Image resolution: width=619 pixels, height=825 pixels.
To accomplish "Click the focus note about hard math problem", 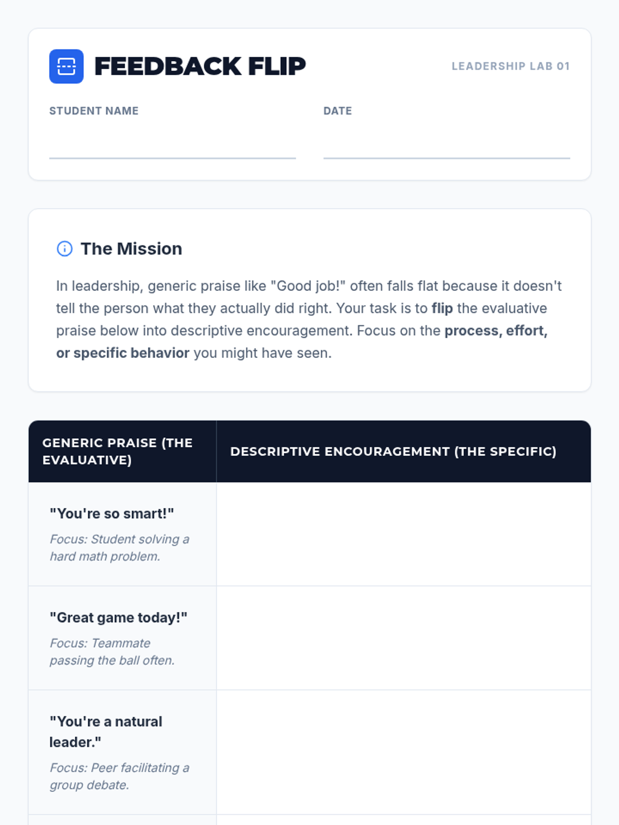I will tap(120, 548).
